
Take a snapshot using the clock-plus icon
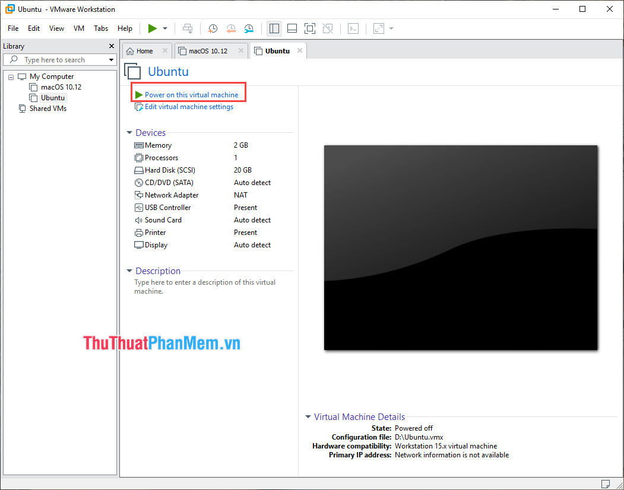213,28
